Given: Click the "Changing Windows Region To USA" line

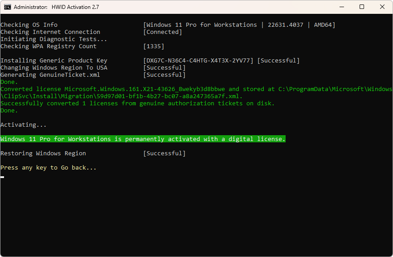Looking at the screenshot, I should (54, 68).
